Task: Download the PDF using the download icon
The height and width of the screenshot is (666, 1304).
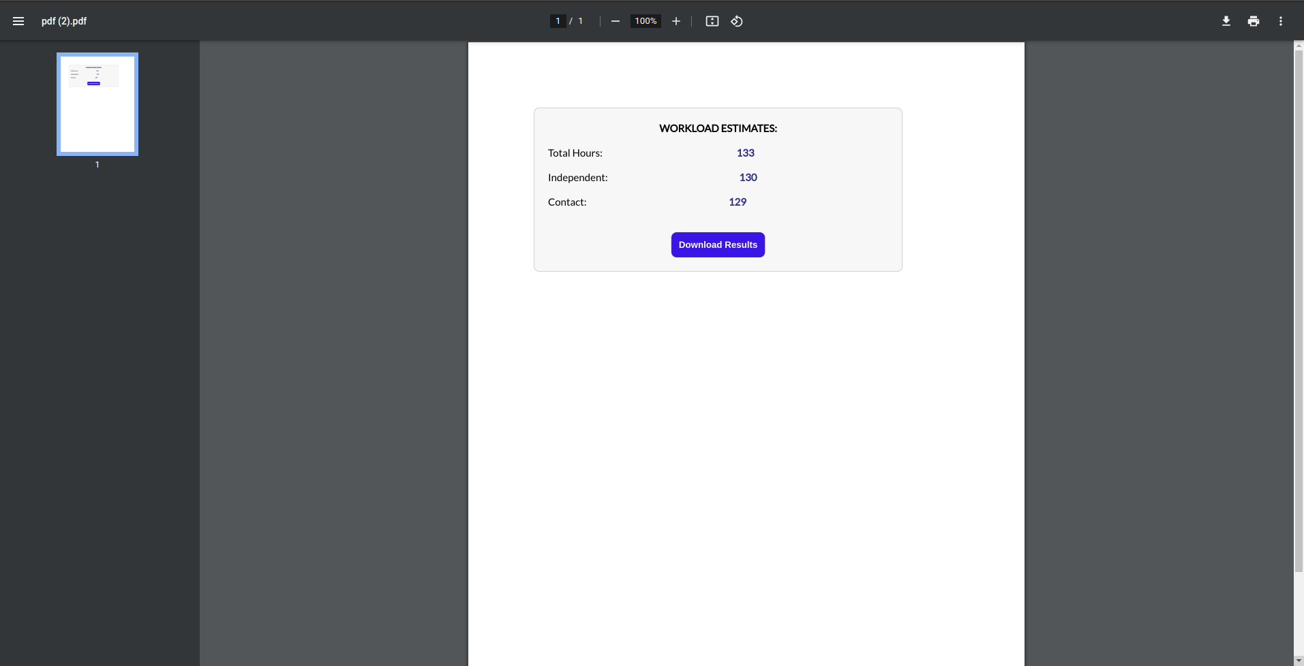Action: pos(1225,21)
